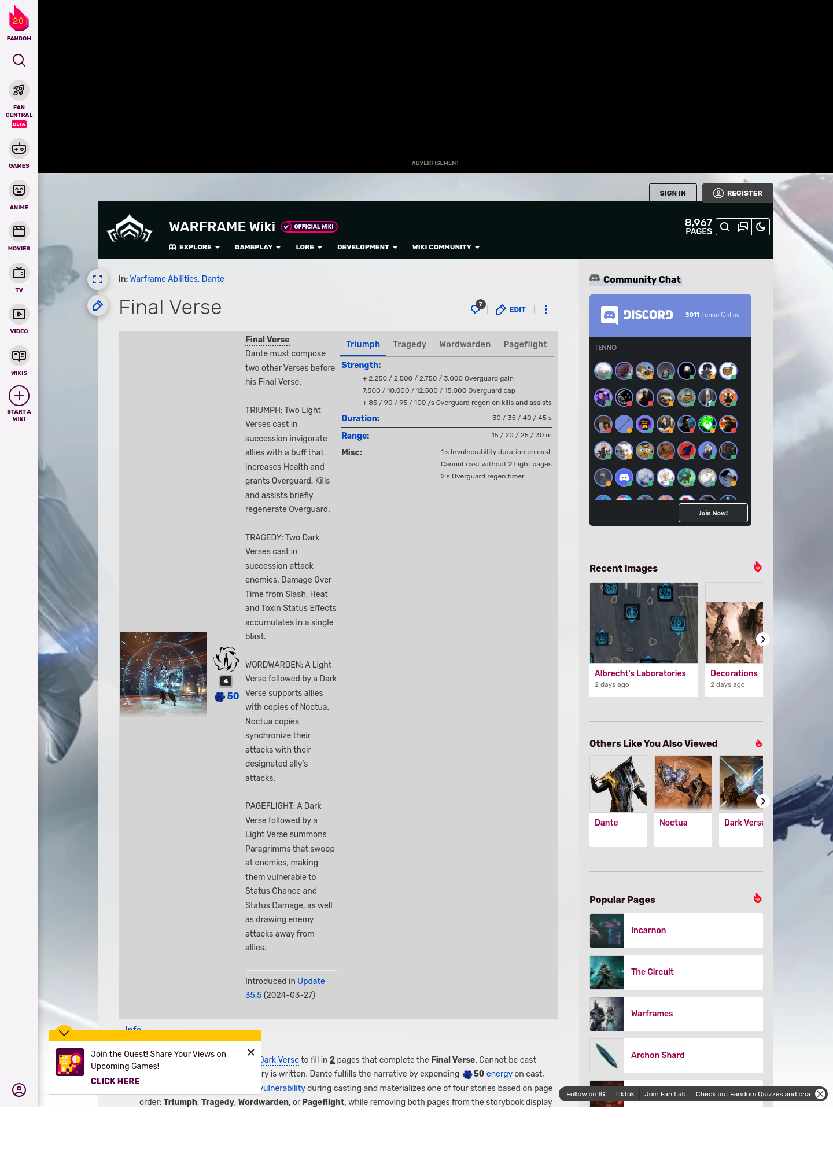
Task: Open Archon Shard popular page
Action: click(676, 1056)
